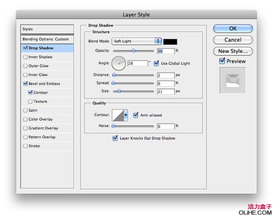Click the black shadow color swatch
Viewport: 273px width, 216px height.
coord(170,42)
